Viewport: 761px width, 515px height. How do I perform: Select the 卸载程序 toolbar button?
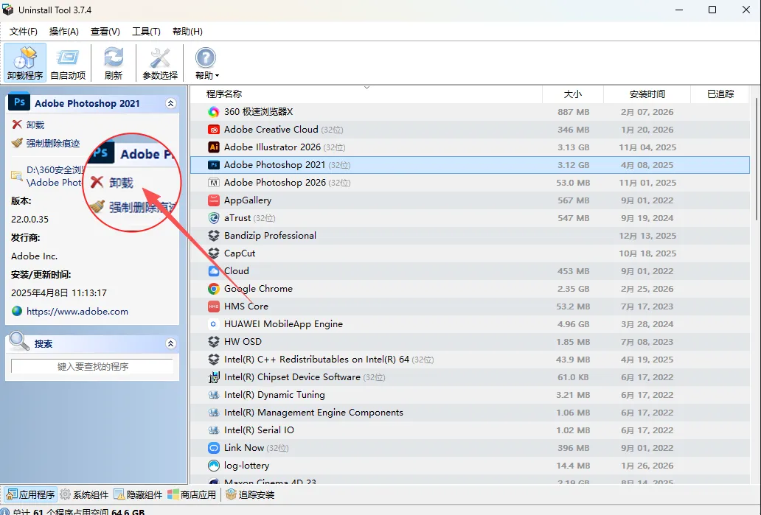25,63
